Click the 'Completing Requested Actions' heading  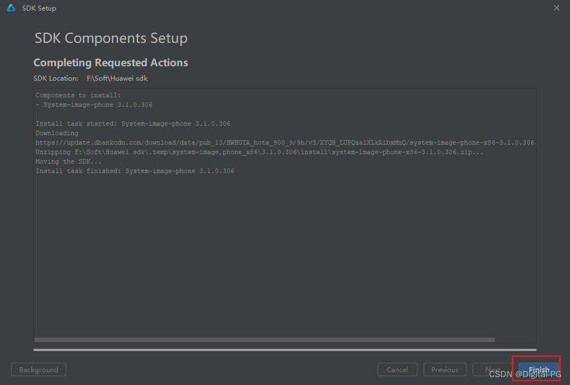click(x=111, y=62)
